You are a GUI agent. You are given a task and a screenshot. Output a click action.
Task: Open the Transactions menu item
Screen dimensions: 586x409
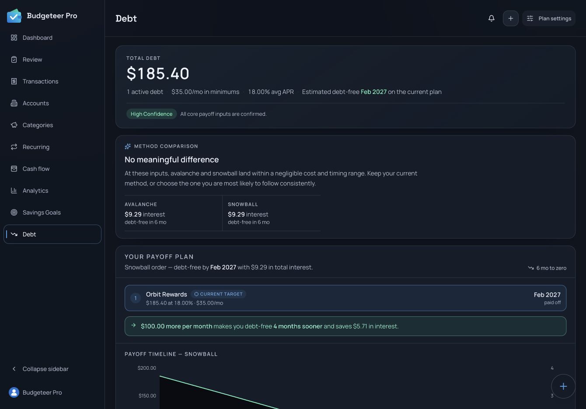52,81
